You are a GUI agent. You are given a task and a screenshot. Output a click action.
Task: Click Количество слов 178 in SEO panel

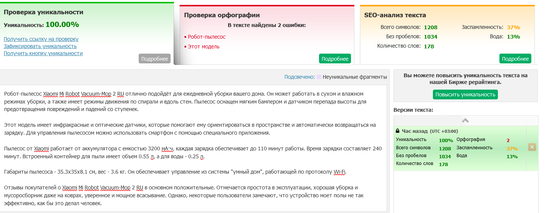(x=429, y=46)
